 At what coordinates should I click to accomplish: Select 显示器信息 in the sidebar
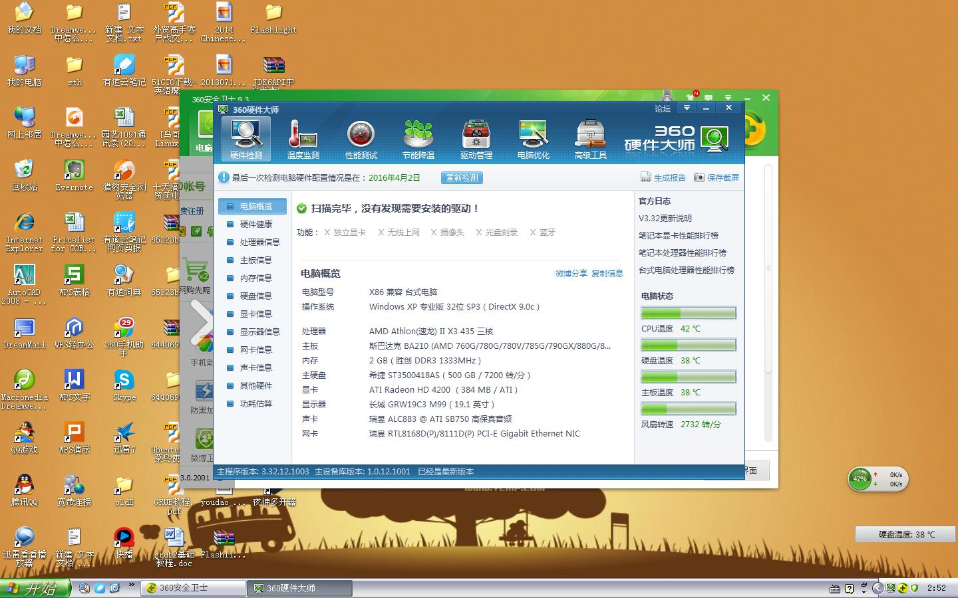[x=252, y=332]
